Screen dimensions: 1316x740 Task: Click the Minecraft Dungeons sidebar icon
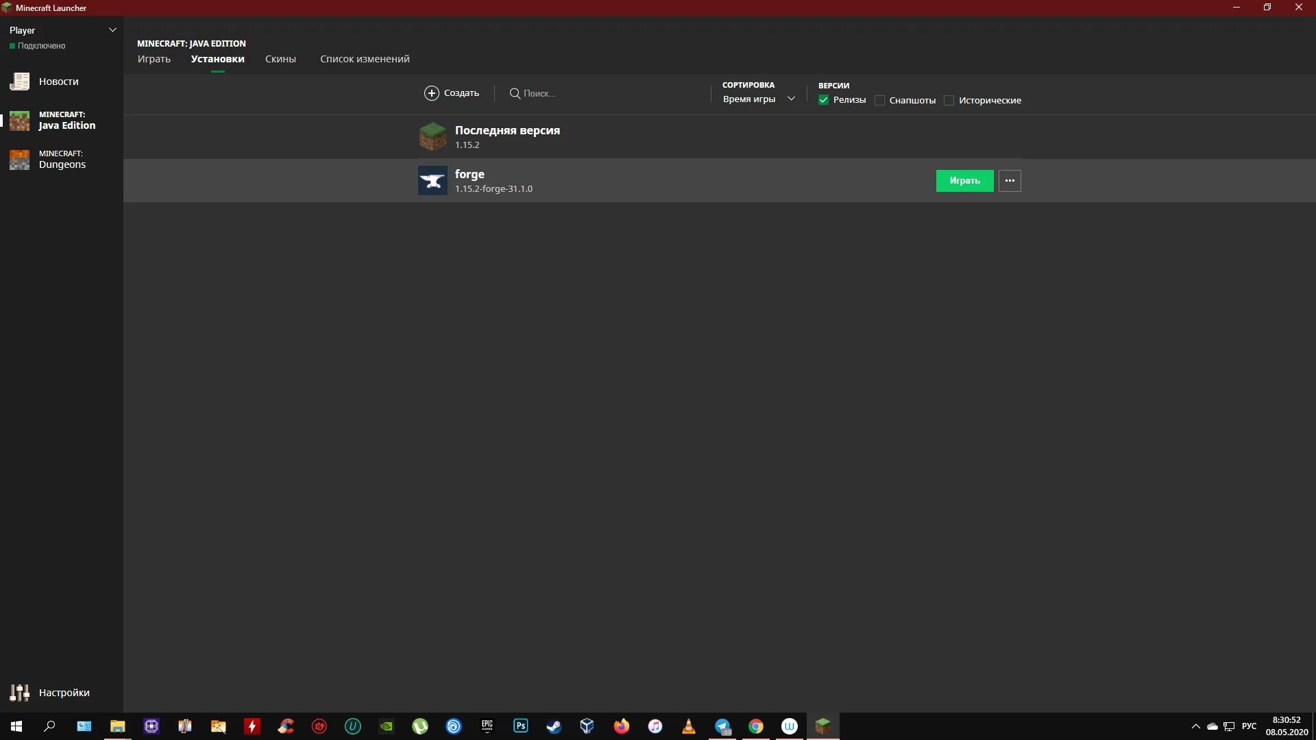[x=19, y=159]
